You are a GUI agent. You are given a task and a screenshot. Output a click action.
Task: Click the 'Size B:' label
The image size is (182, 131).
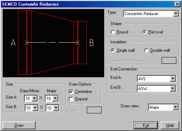pyautogui.click(x=11, y=107)
